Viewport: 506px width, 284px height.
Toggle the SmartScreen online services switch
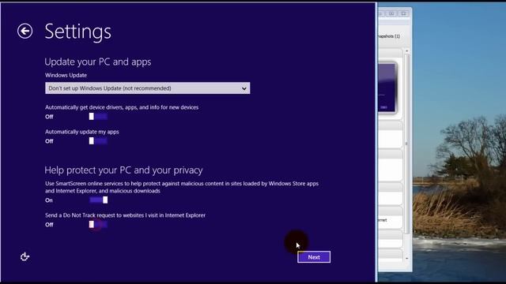coord(98,200)
